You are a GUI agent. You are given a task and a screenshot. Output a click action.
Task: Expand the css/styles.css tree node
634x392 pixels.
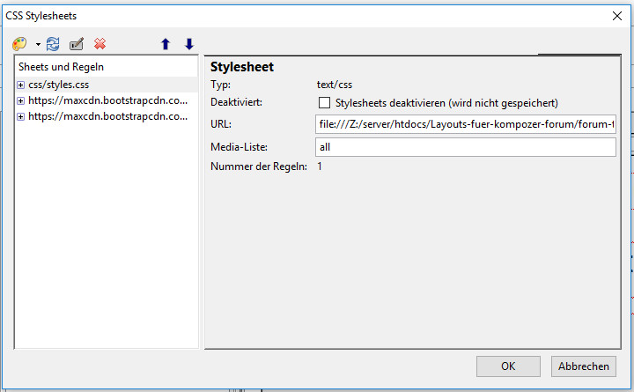pos(20,85)
